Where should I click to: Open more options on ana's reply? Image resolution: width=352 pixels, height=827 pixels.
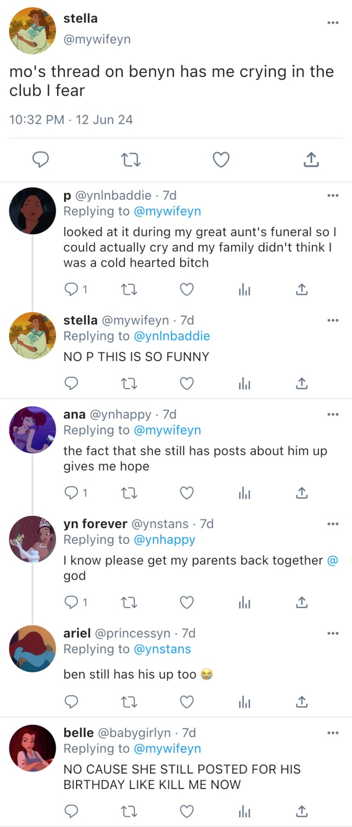[333, 414]
